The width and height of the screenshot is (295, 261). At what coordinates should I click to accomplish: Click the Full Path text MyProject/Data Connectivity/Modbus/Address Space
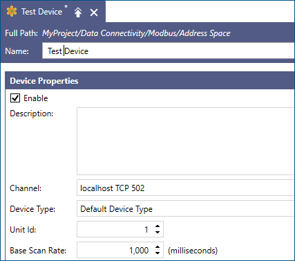[x=136, y=33]
